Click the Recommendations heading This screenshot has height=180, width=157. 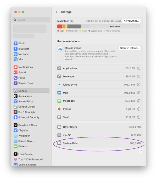(68, 41)
